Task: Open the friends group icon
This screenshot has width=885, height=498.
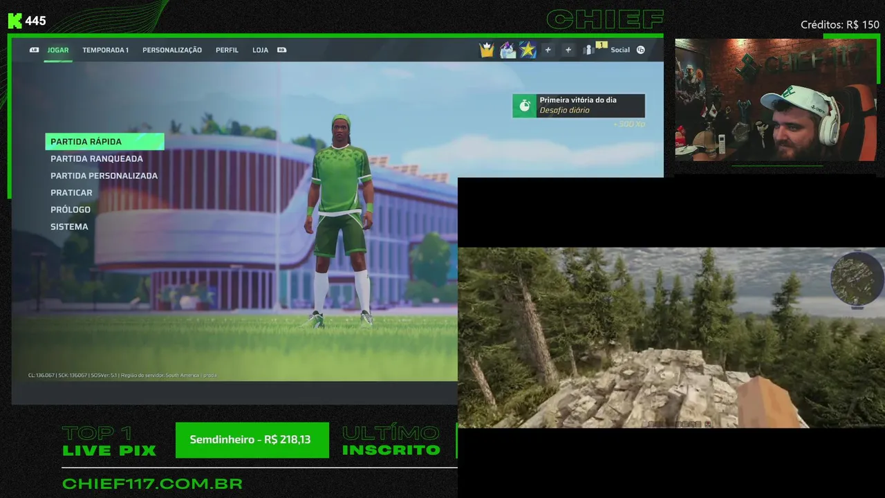Action: [x=590, y=50]
